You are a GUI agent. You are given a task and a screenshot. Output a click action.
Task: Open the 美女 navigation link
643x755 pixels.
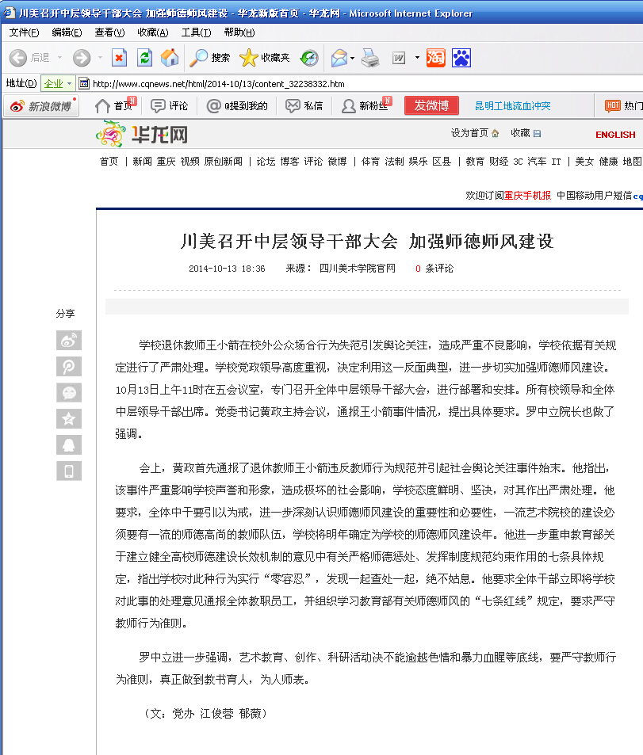584,162
